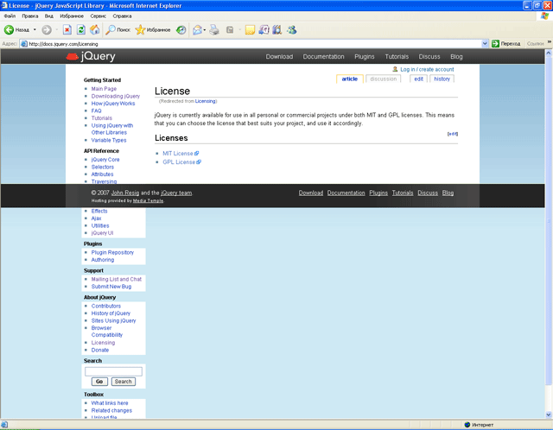Open Plugin Repository in the sidebar
This screenshot has width=553, height=430.
112,252
